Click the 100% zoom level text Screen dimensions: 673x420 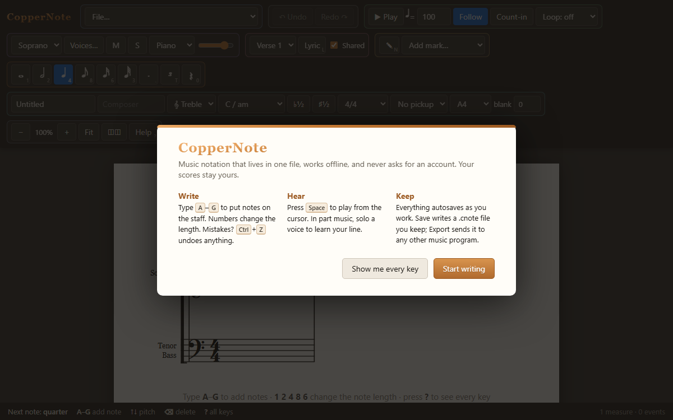tap(44, 133)
